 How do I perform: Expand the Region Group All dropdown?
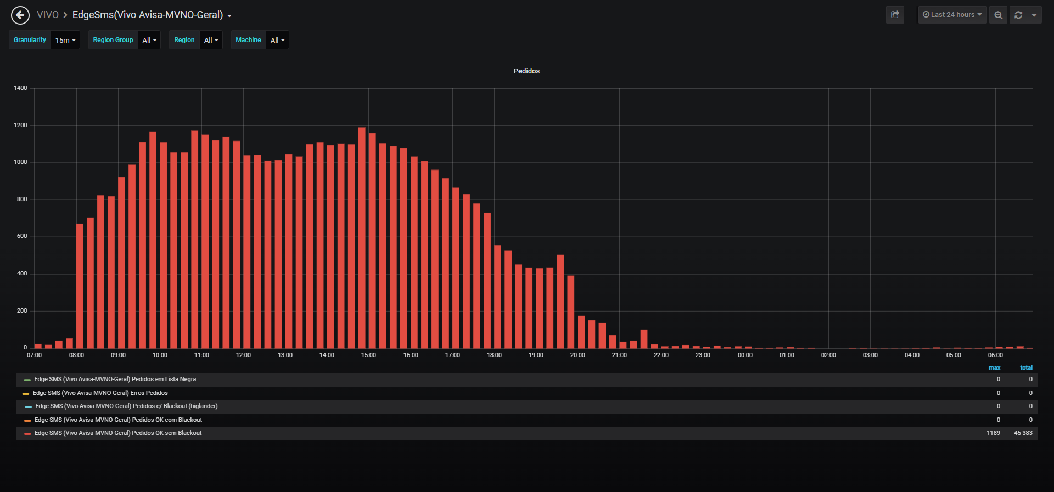149,40
